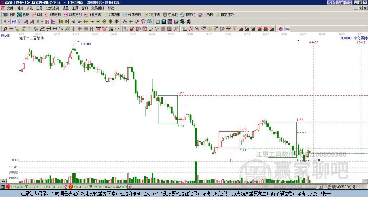Click the 行情 toolbar button

click(x=9, y=14)
